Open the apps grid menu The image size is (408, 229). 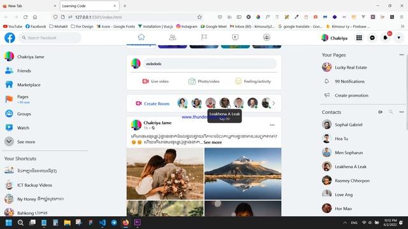coord(359,38)
